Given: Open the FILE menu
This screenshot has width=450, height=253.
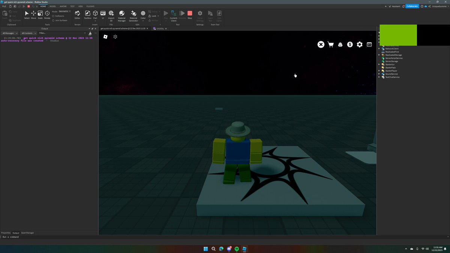Looking at the screenshot, I should point(4,6).
